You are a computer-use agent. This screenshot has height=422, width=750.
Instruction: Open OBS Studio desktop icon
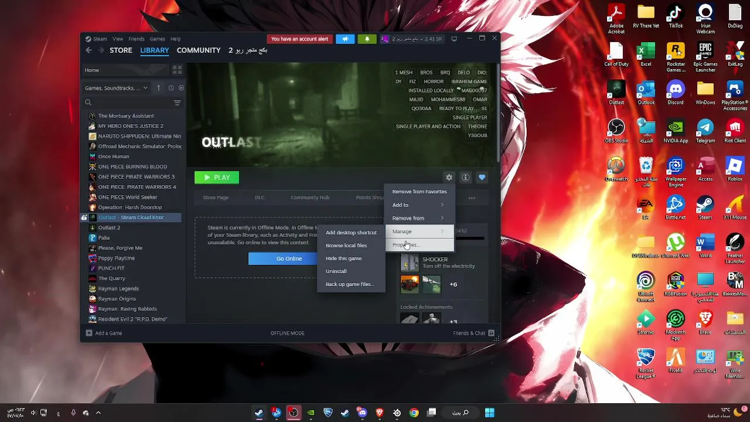tap(616, 131)
